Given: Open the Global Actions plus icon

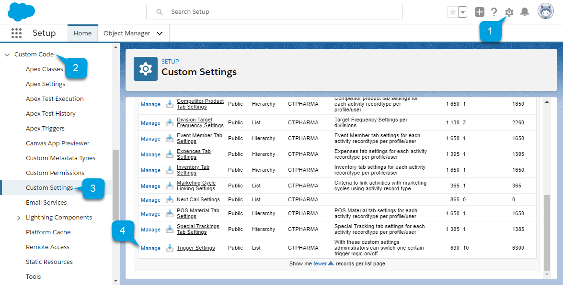Looking at the screenshot, I should pos(480,12).
